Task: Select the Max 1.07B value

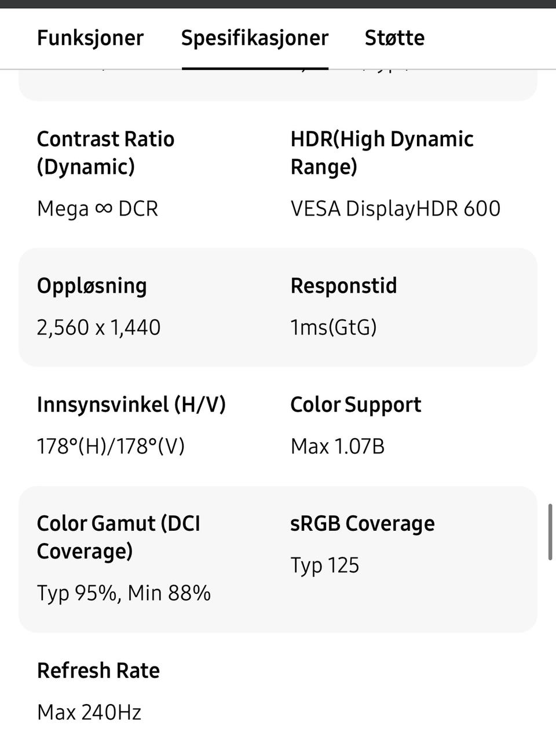Action: point(337,446)
